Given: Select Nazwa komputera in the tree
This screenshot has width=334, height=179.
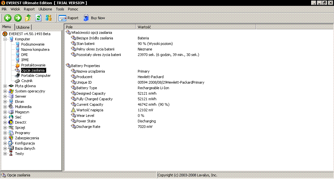Looking at the screenshot, I should pyautogui.click(x=35, y=49).
